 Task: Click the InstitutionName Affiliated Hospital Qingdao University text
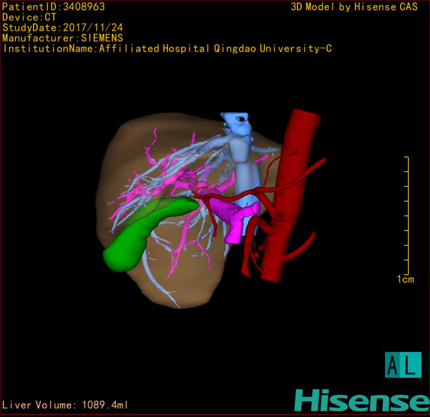coord(167,49)
